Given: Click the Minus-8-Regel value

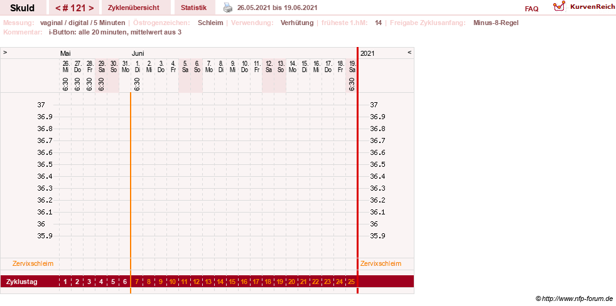Looking at the screenshot, I should tap(496, 23).
